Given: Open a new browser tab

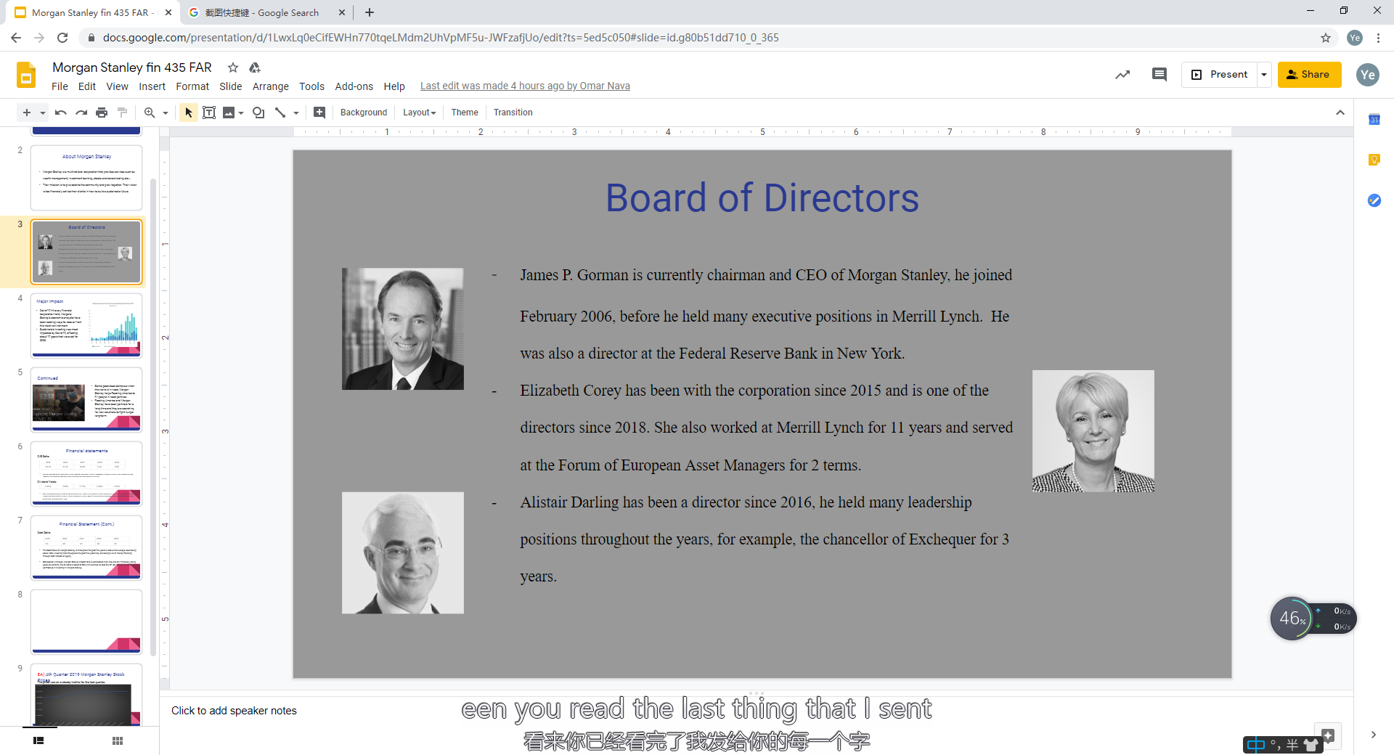Looking at the screenshot, I should (x=370, y=12).
